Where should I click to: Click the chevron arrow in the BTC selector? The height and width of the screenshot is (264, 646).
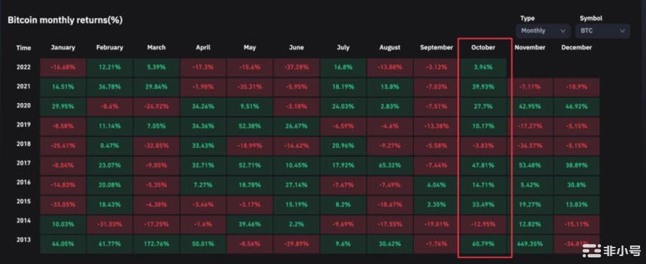(622, 30)
